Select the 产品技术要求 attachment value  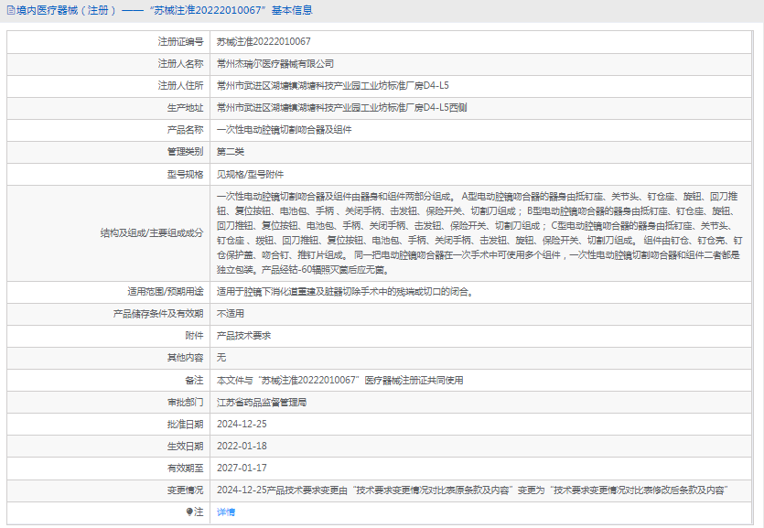pyautogui.click(x=243, y=336)
